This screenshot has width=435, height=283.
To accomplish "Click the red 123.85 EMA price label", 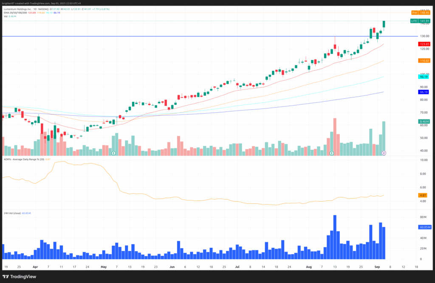I will [424, 44].
